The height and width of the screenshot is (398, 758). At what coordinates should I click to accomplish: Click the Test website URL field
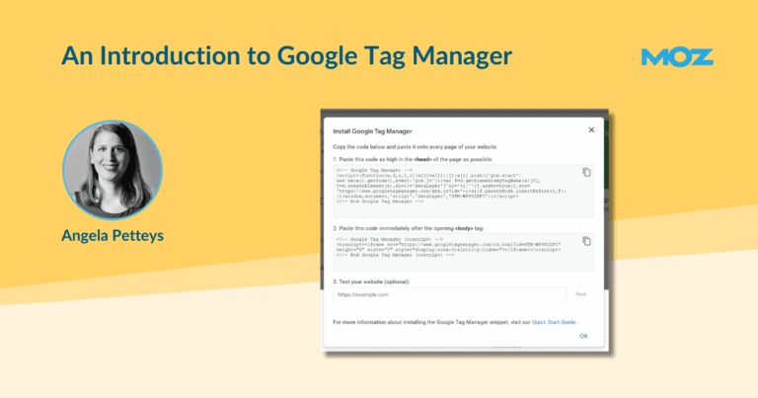pos(449,294)
